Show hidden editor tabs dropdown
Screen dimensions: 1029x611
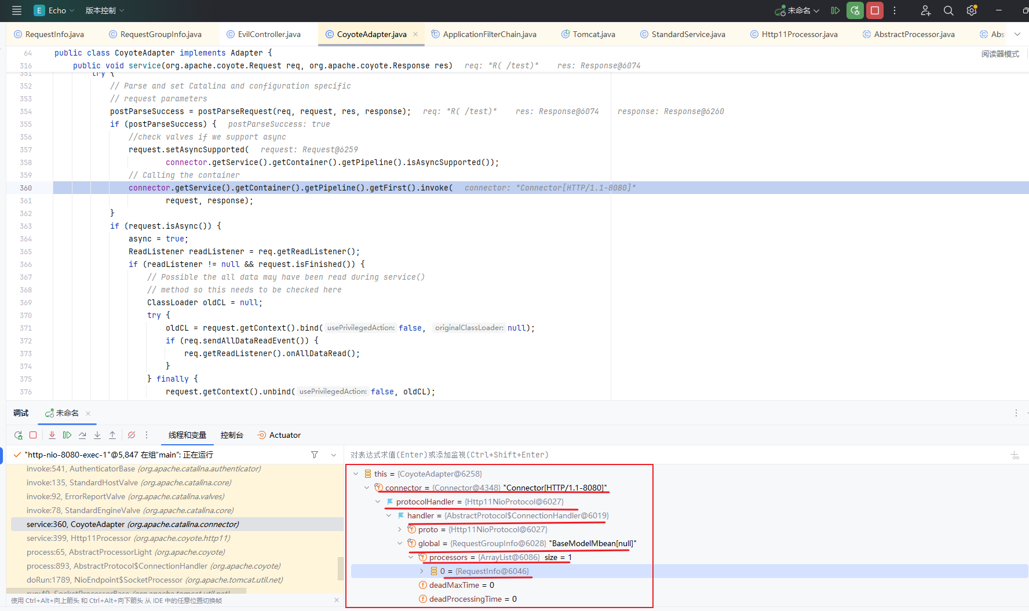click(1017, 34)
